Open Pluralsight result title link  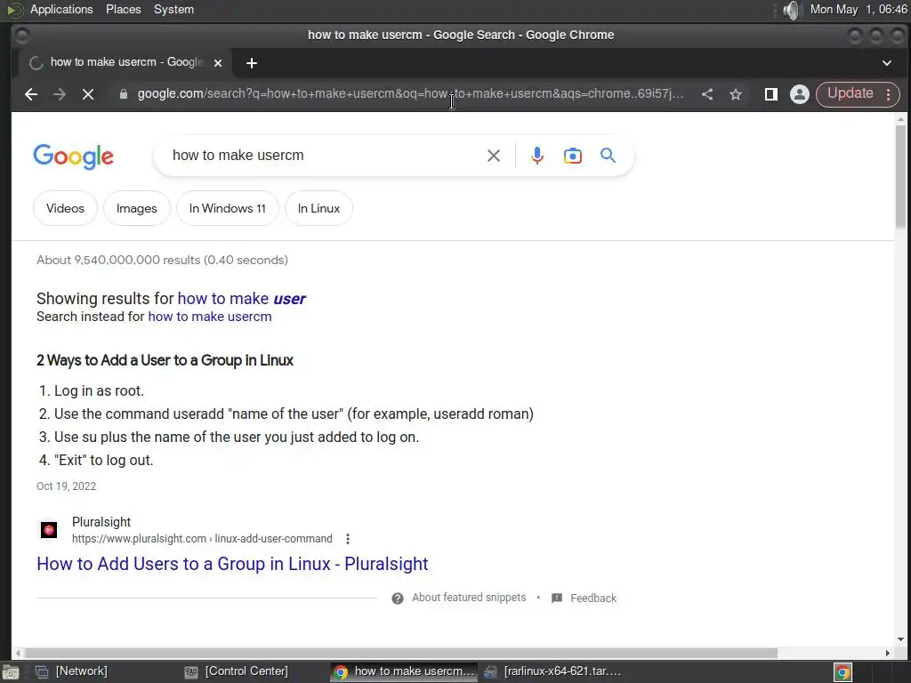(232, 564)
